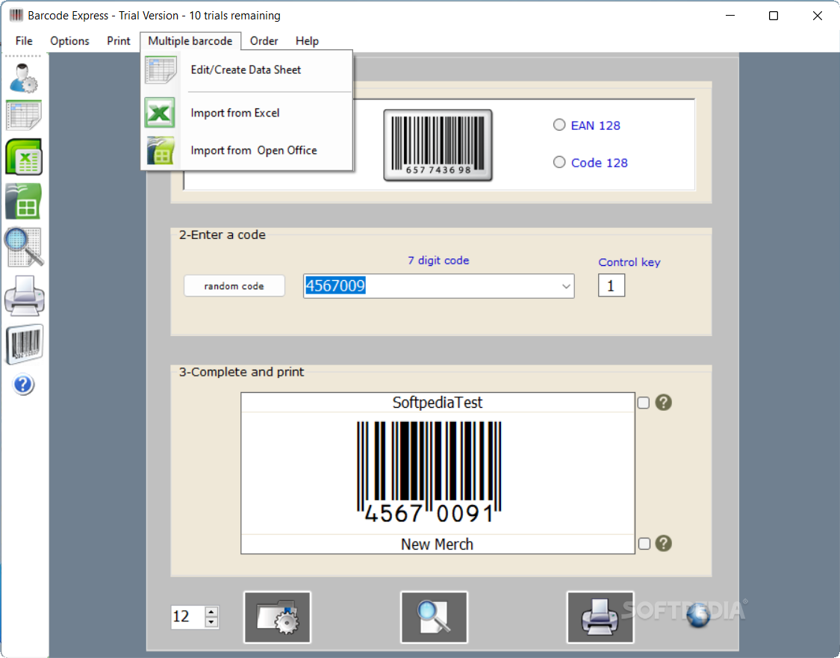Image resolution: width=840 pixels, height=658 pixels.
Task: Click the printer icon in left sidebar
Action: [x=24, y=295]
